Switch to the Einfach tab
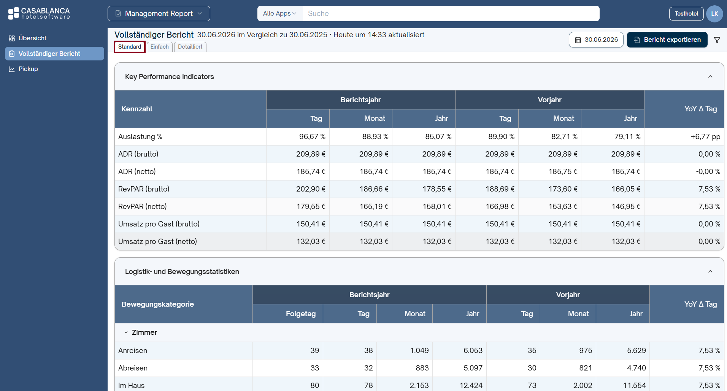 (160, 47)
